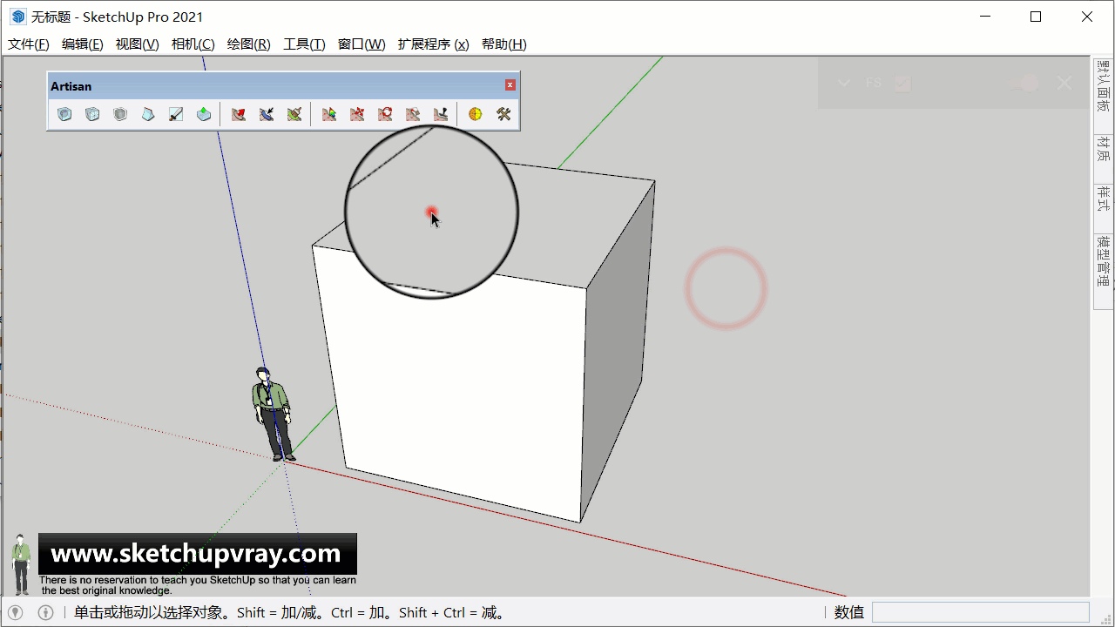The image size is (1115, 627).
Task: Open the 工具(T) menu
Action: coord(304,44)
